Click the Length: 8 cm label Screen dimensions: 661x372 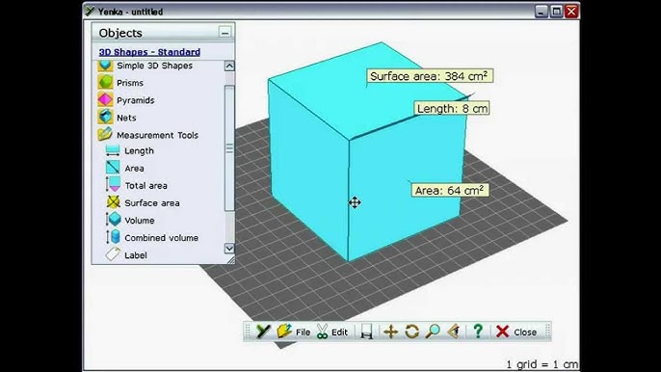click(452, 108)
